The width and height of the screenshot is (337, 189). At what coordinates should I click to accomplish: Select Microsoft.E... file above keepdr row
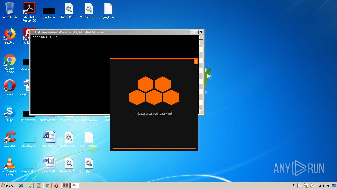tap(69, 139)
